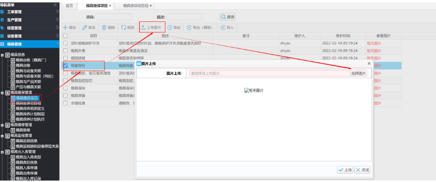Click the 模具管理 sidebar icon
This screenshot has width=436, height=182.
tap(2, 44)
